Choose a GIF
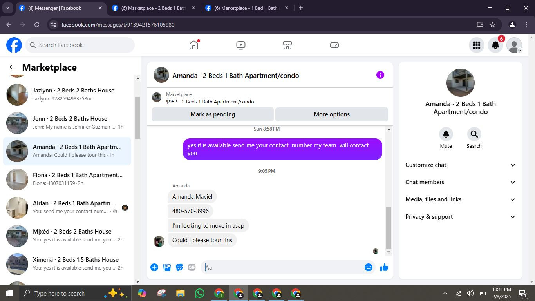The height and width of the screenshot is (301, 535). tap(192, 267)
